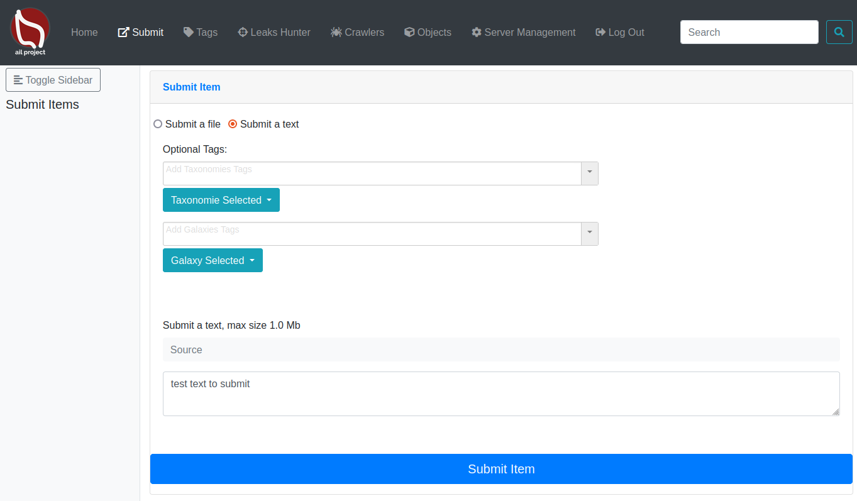Click the Objects cube icon
This screenshot has height=501, width=857.
tap(409, 32)
